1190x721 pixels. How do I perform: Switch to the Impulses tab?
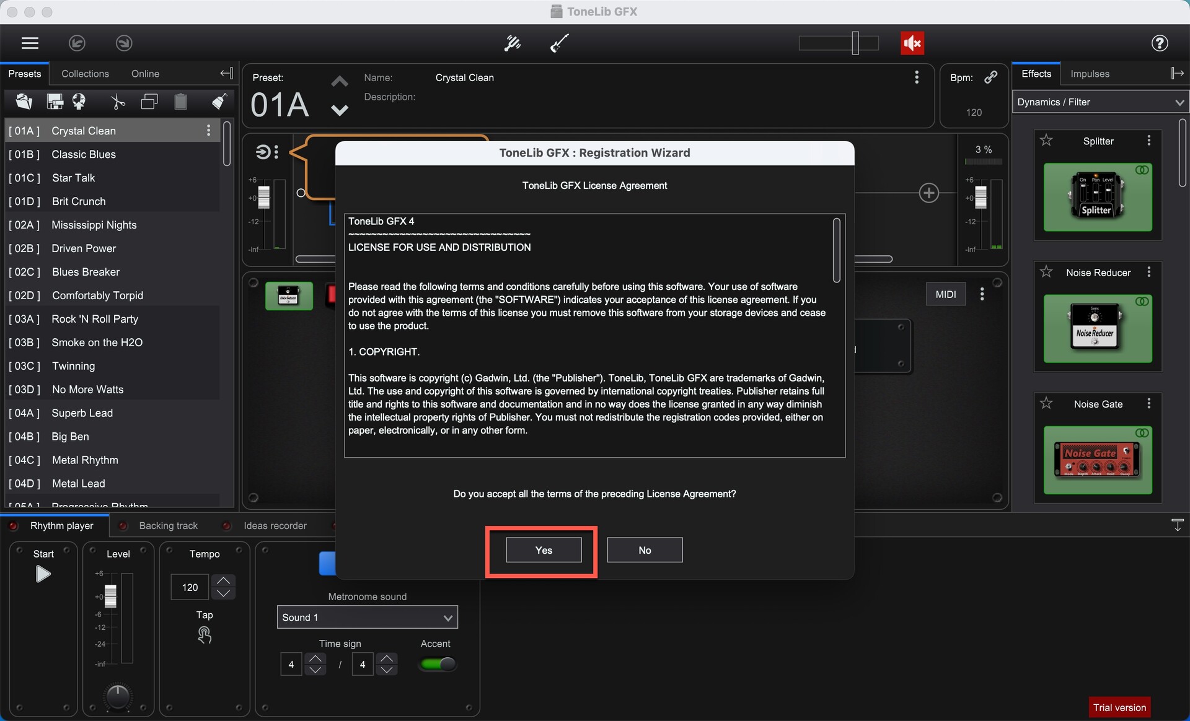[x=1090, y=74]
